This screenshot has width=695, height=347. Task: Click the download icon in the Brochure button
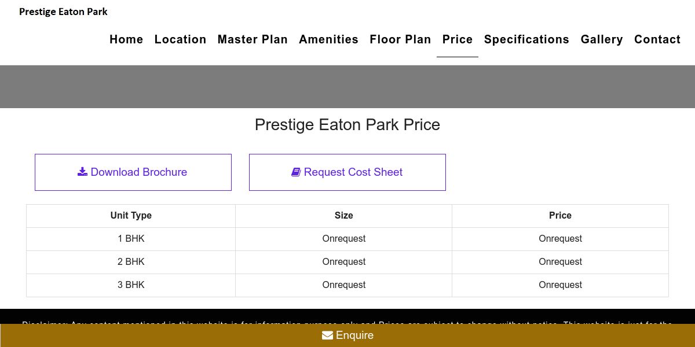click(82, 172)
